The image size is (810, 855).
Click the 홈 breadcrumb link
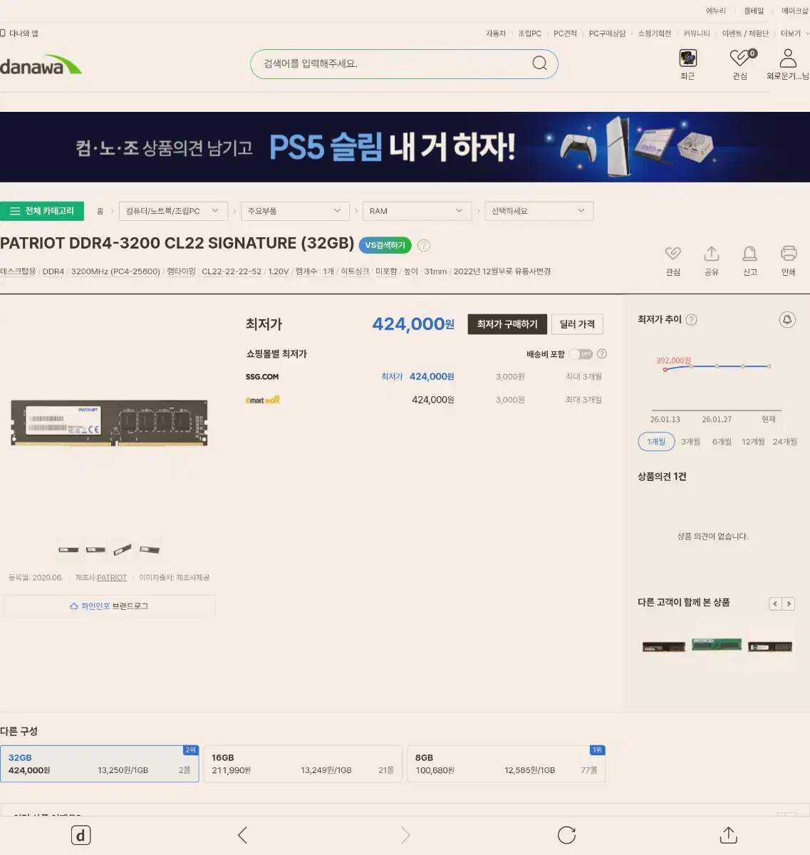tap(100, 212)
